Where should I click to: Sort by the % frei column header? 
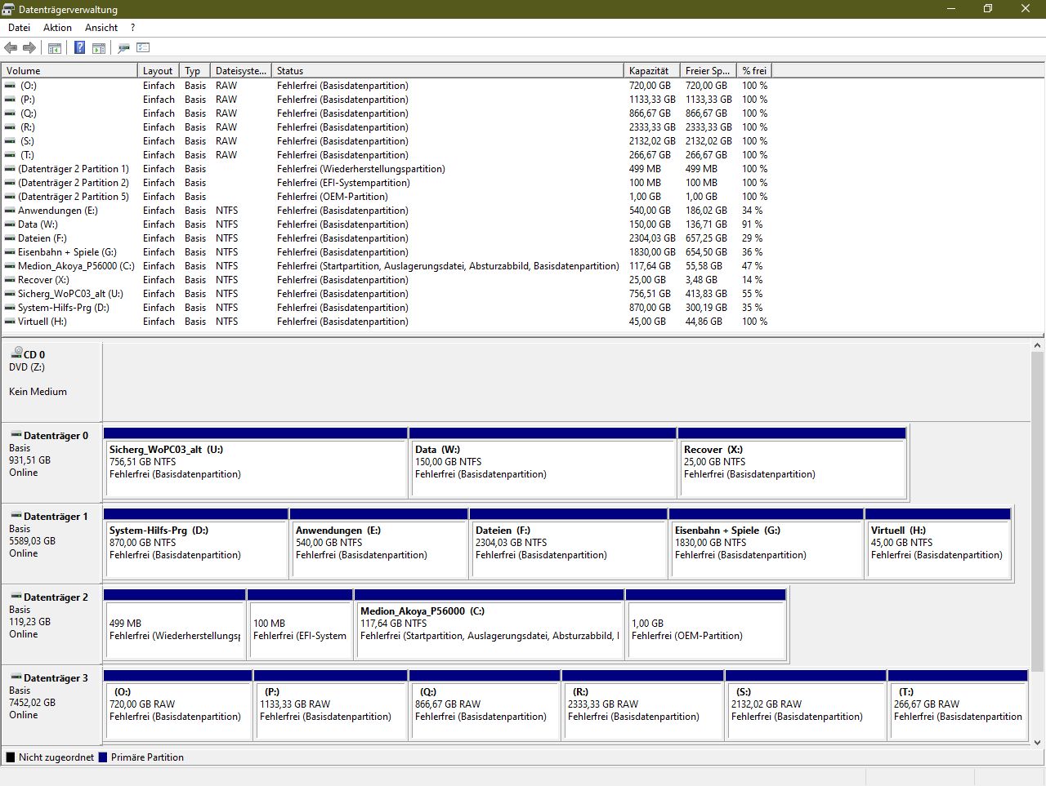[753, 71]
